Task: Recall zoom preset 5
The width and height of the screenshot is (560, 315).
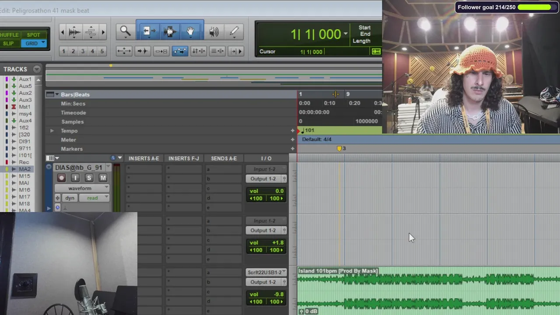Action: 102,51
